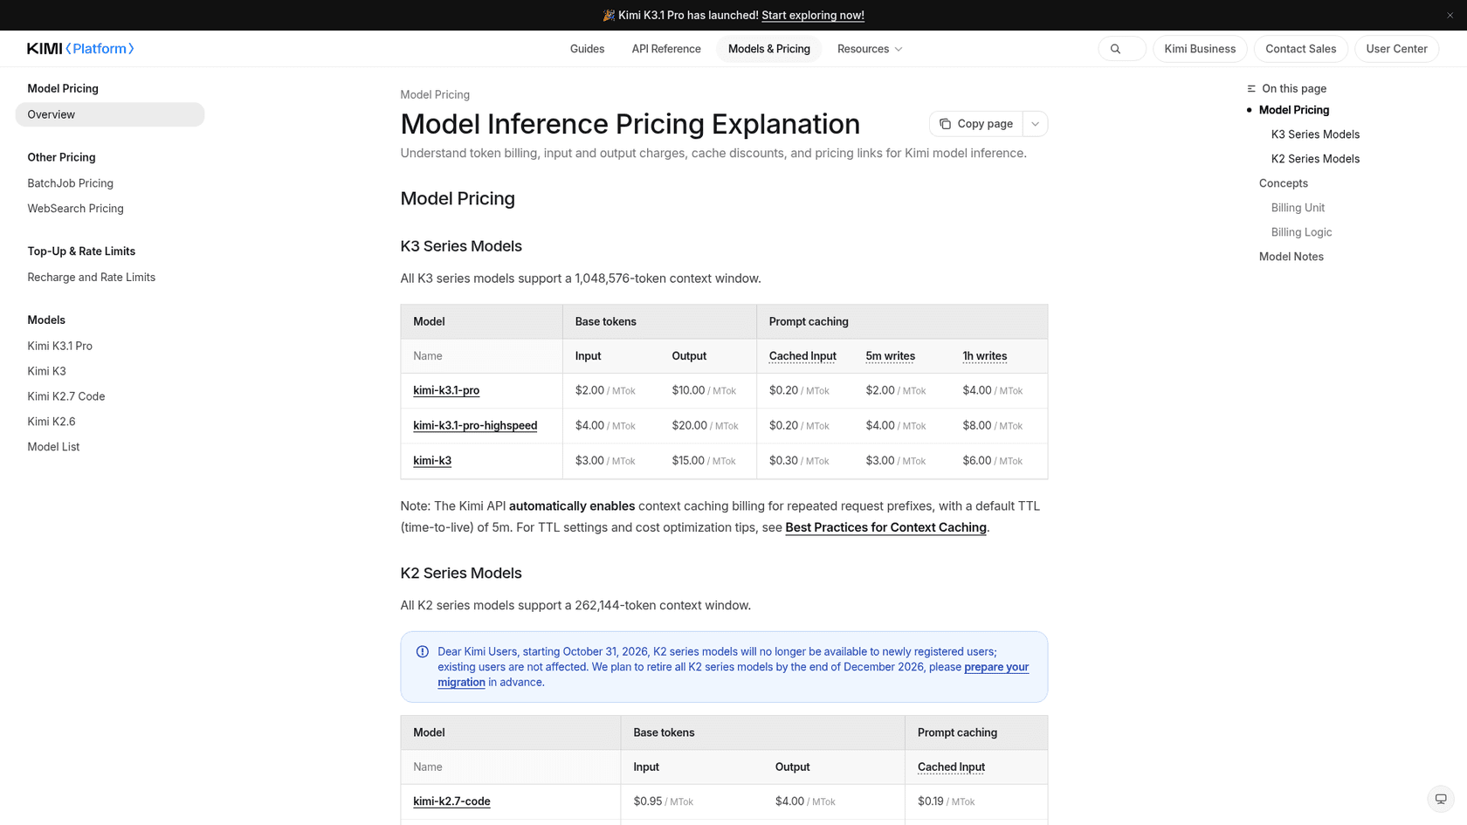Click the Kimi Business button
This screenshot has width=1467, height=825.
(x=1200, y=49)
